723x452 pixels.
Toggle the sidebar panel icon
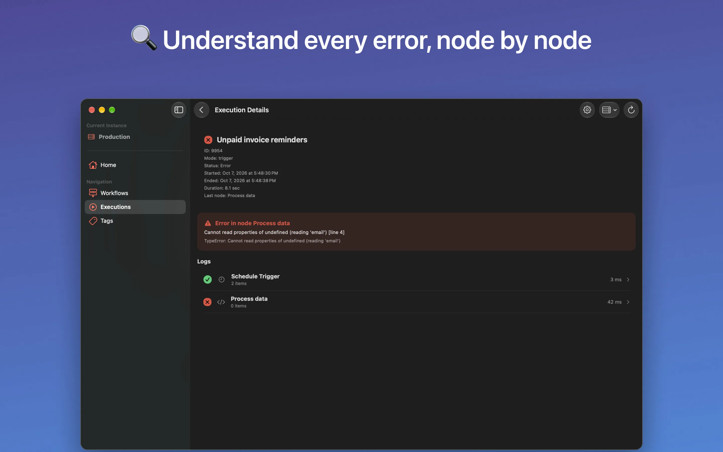tap(179, 110)
